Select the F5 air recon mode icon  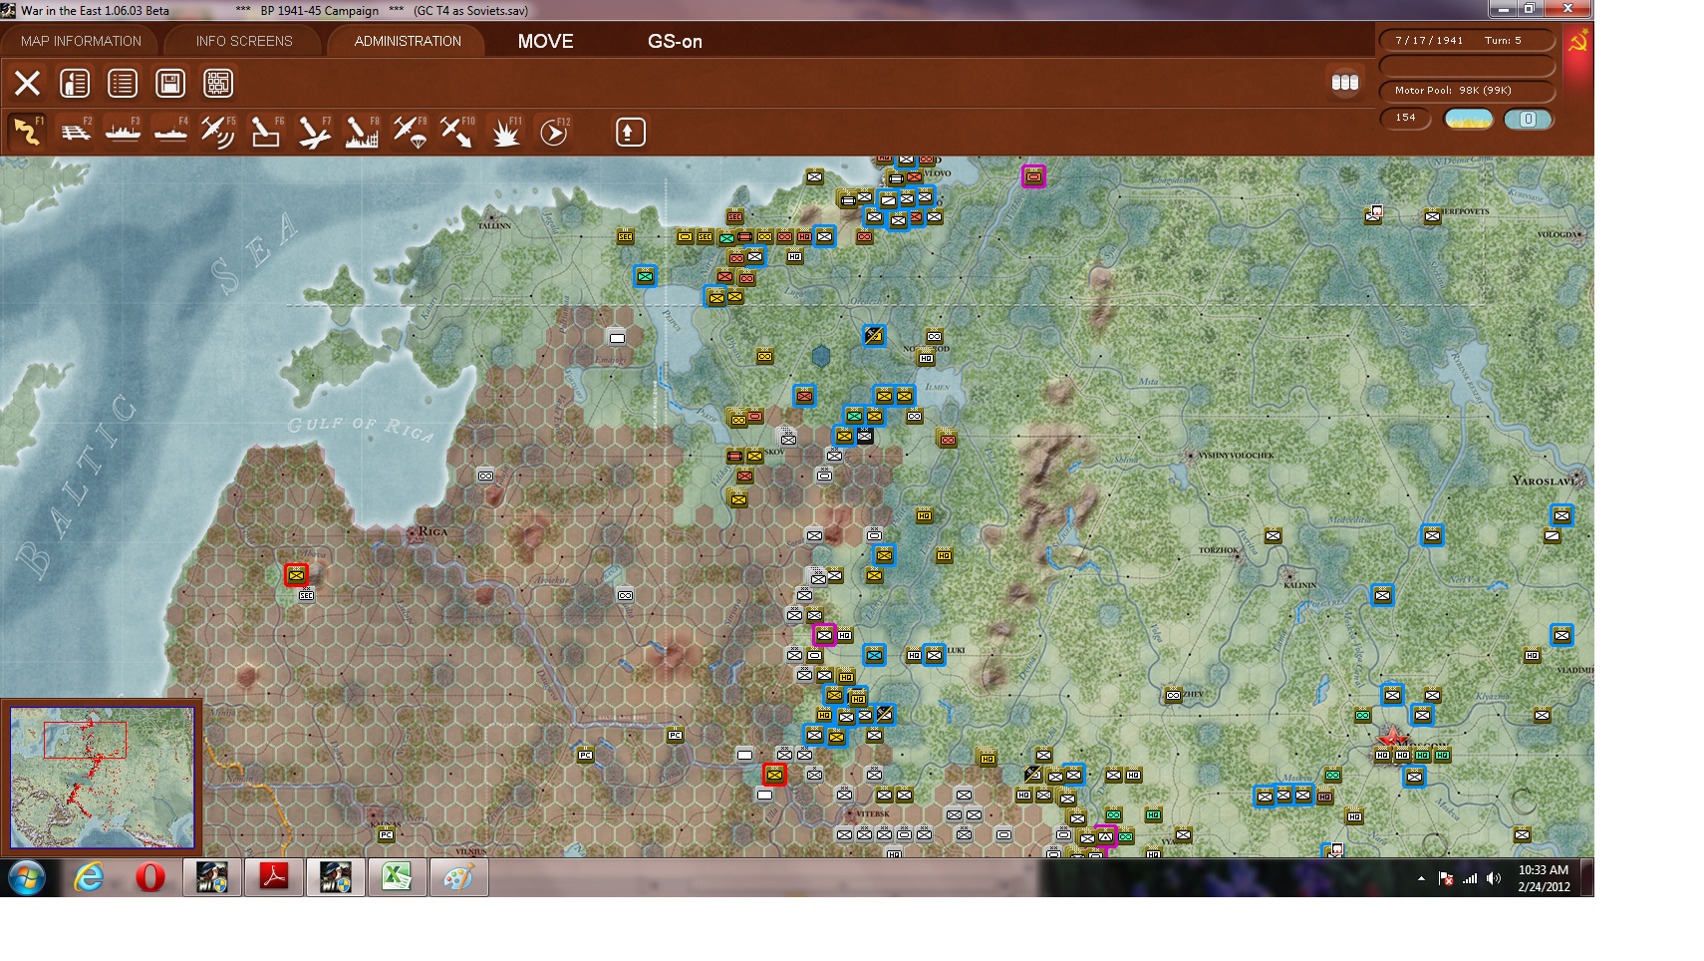218,132
